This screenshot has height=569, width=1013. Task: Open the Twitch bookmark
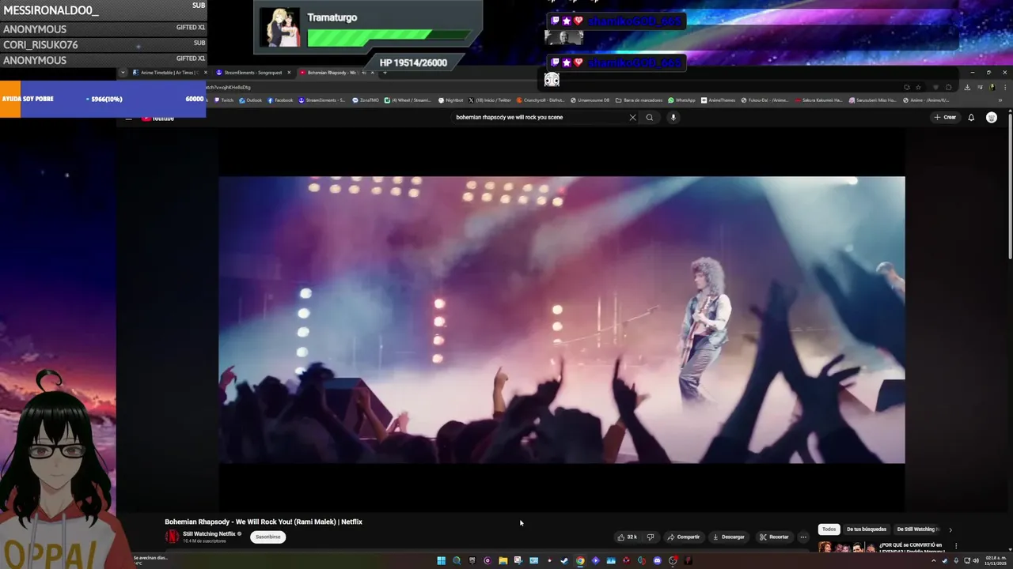(x=224, y=100)
